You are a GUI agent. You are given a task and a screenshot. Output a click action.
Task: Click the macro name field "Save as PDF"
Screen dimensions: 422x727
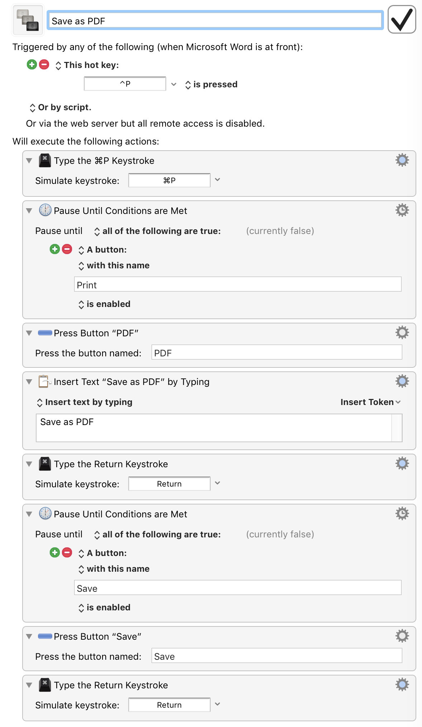(x=215, y=20)
